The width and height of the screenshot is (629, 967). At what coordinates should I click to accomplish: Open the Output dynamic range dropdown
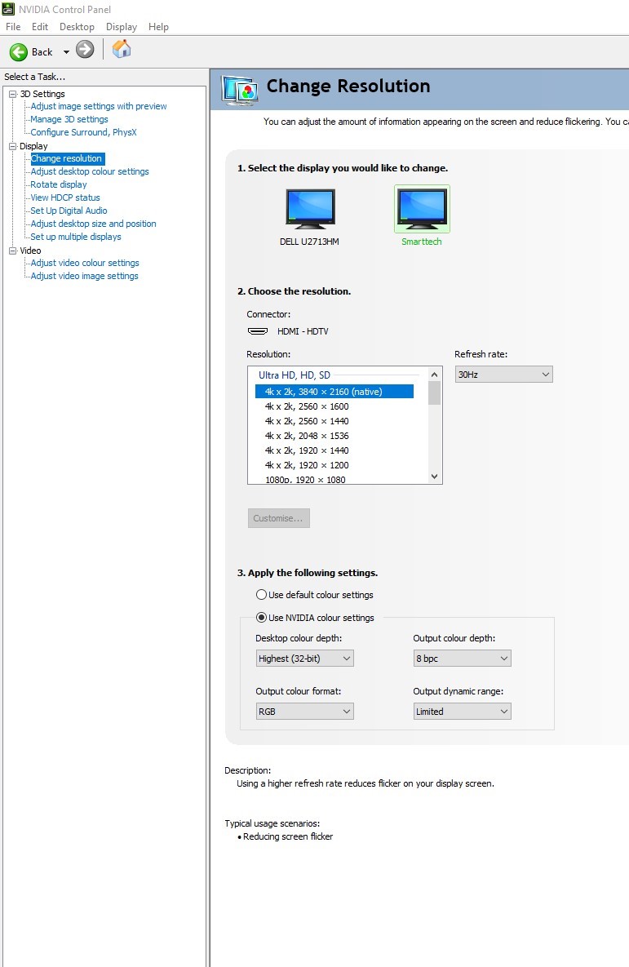click(x=462, y=712)
